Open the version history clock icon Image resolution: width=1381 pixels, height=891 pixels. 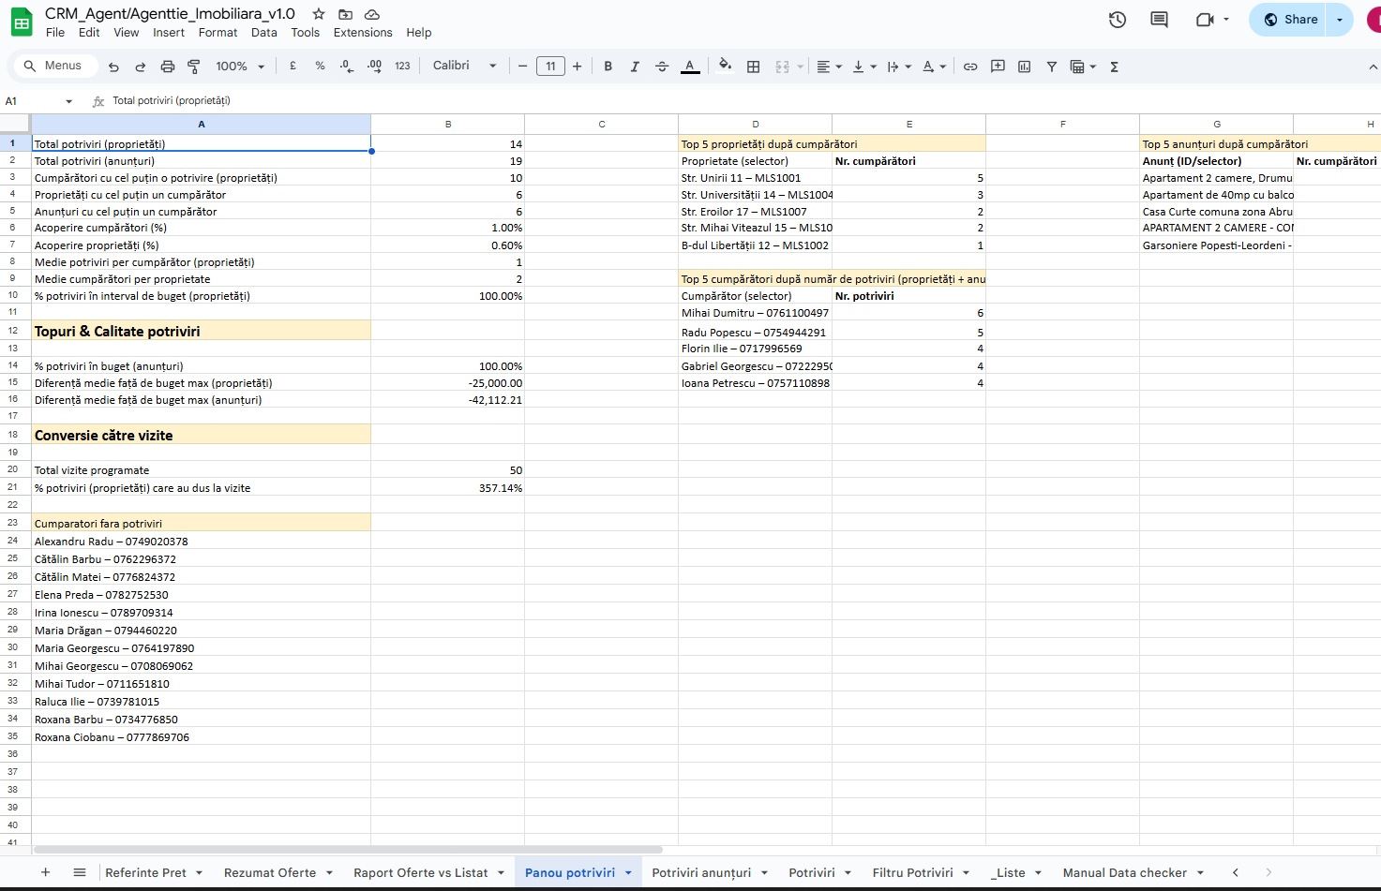(x=1117, y=20)
